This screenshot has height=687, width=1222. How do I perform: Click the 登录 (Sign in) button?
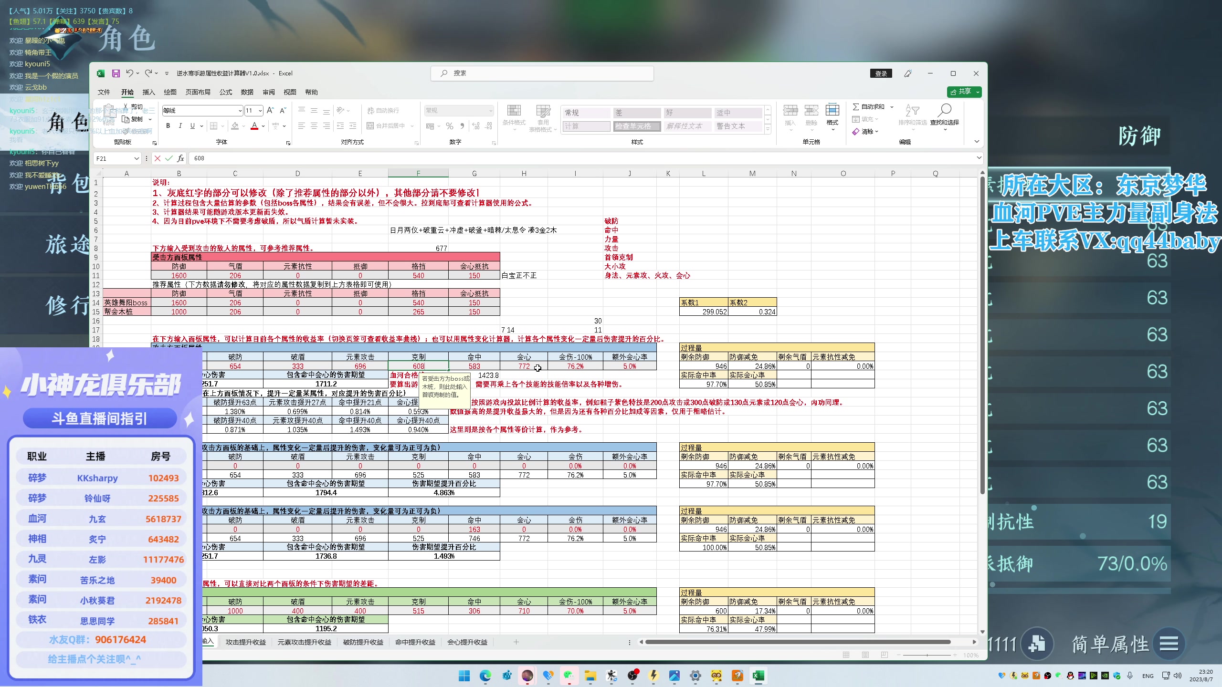tap(881, 73)
